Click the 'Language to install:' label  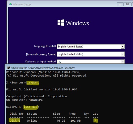pyautogui.click(x=45, y=46)
